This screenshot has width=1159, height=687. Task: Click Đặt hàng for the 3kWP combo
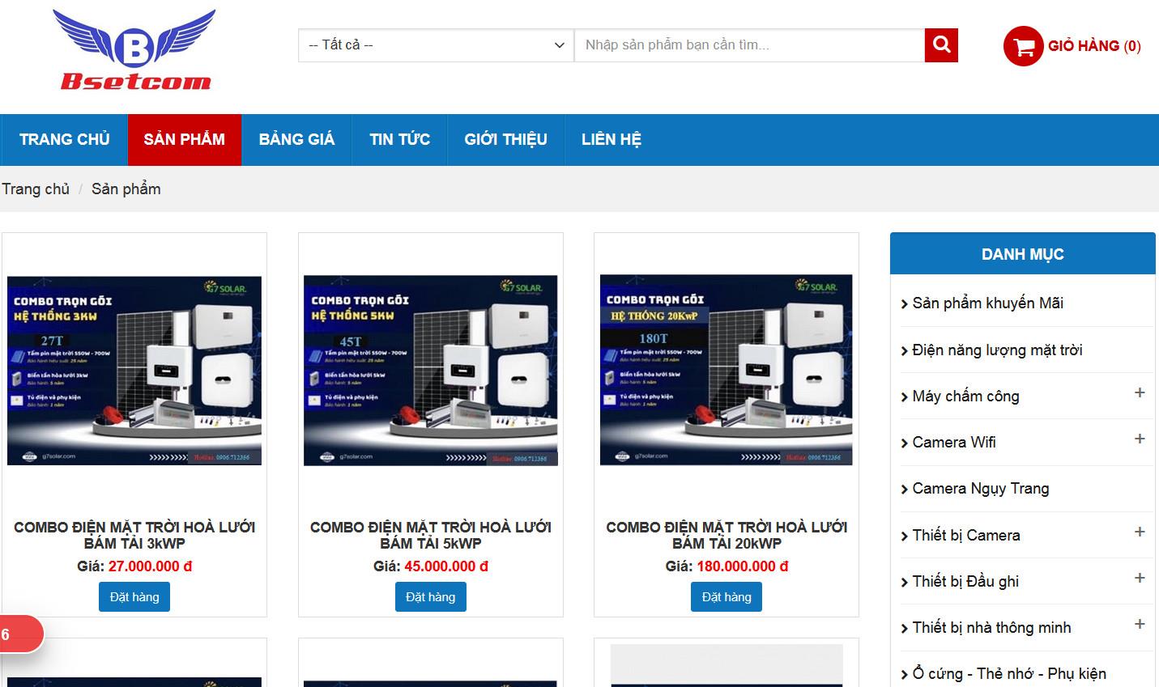tap(134, 596)
